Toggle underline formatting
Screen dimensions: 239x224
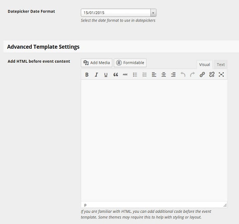click(106, 75)
